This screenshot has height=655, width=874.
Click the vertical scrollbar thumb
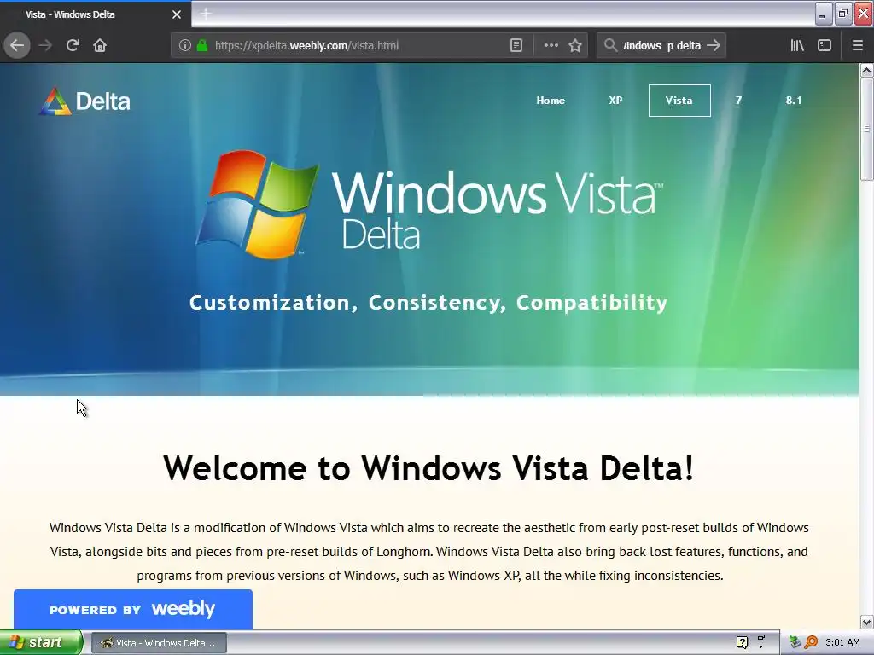tap(866, 129)
